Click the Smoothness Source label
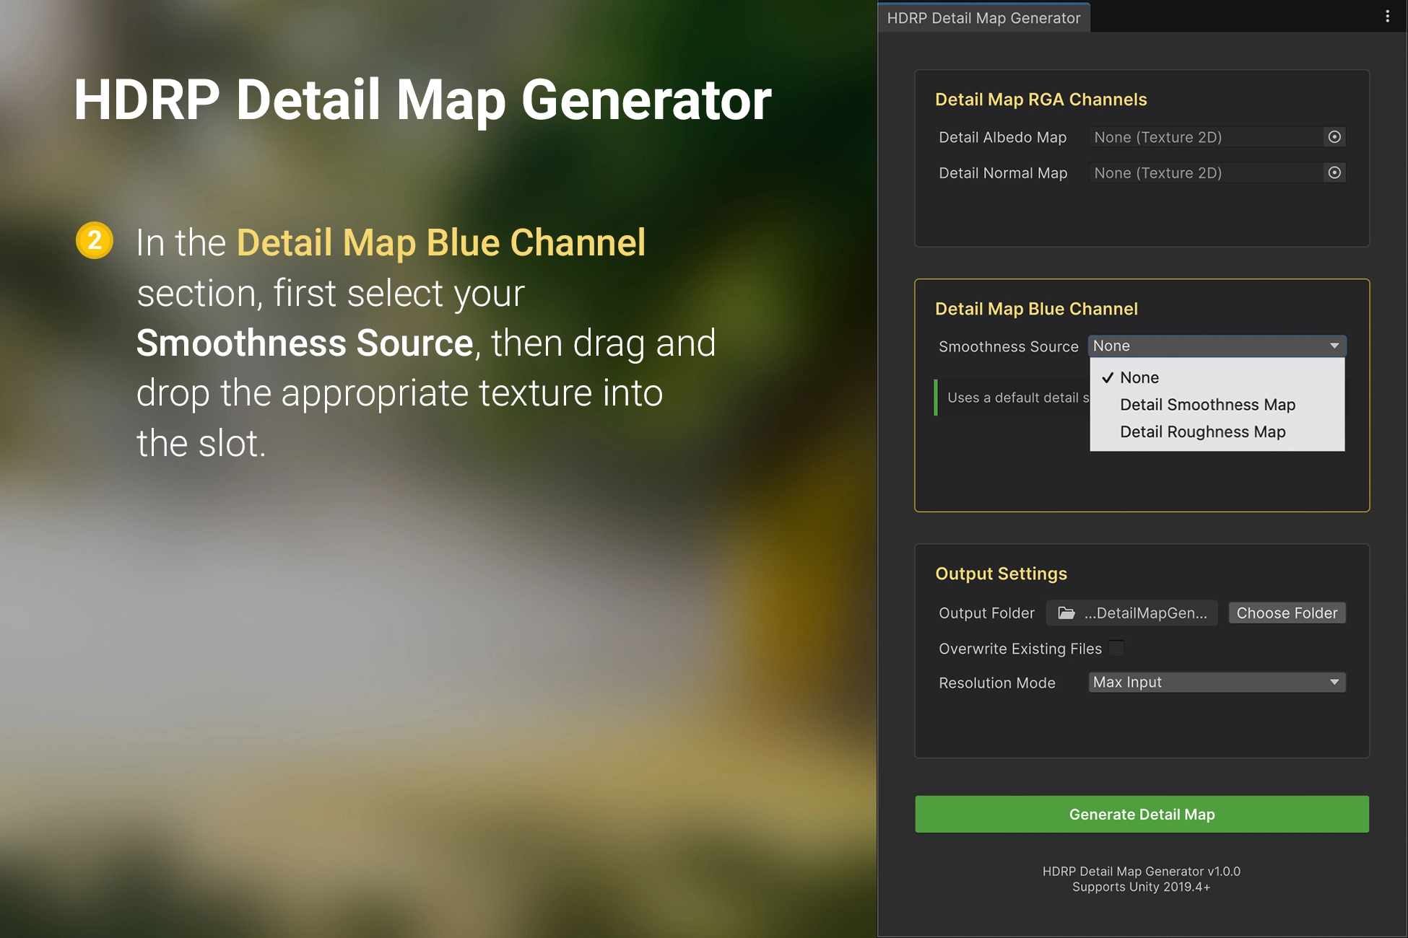Screen dimensions: 1408x938 coord(1008,347)
